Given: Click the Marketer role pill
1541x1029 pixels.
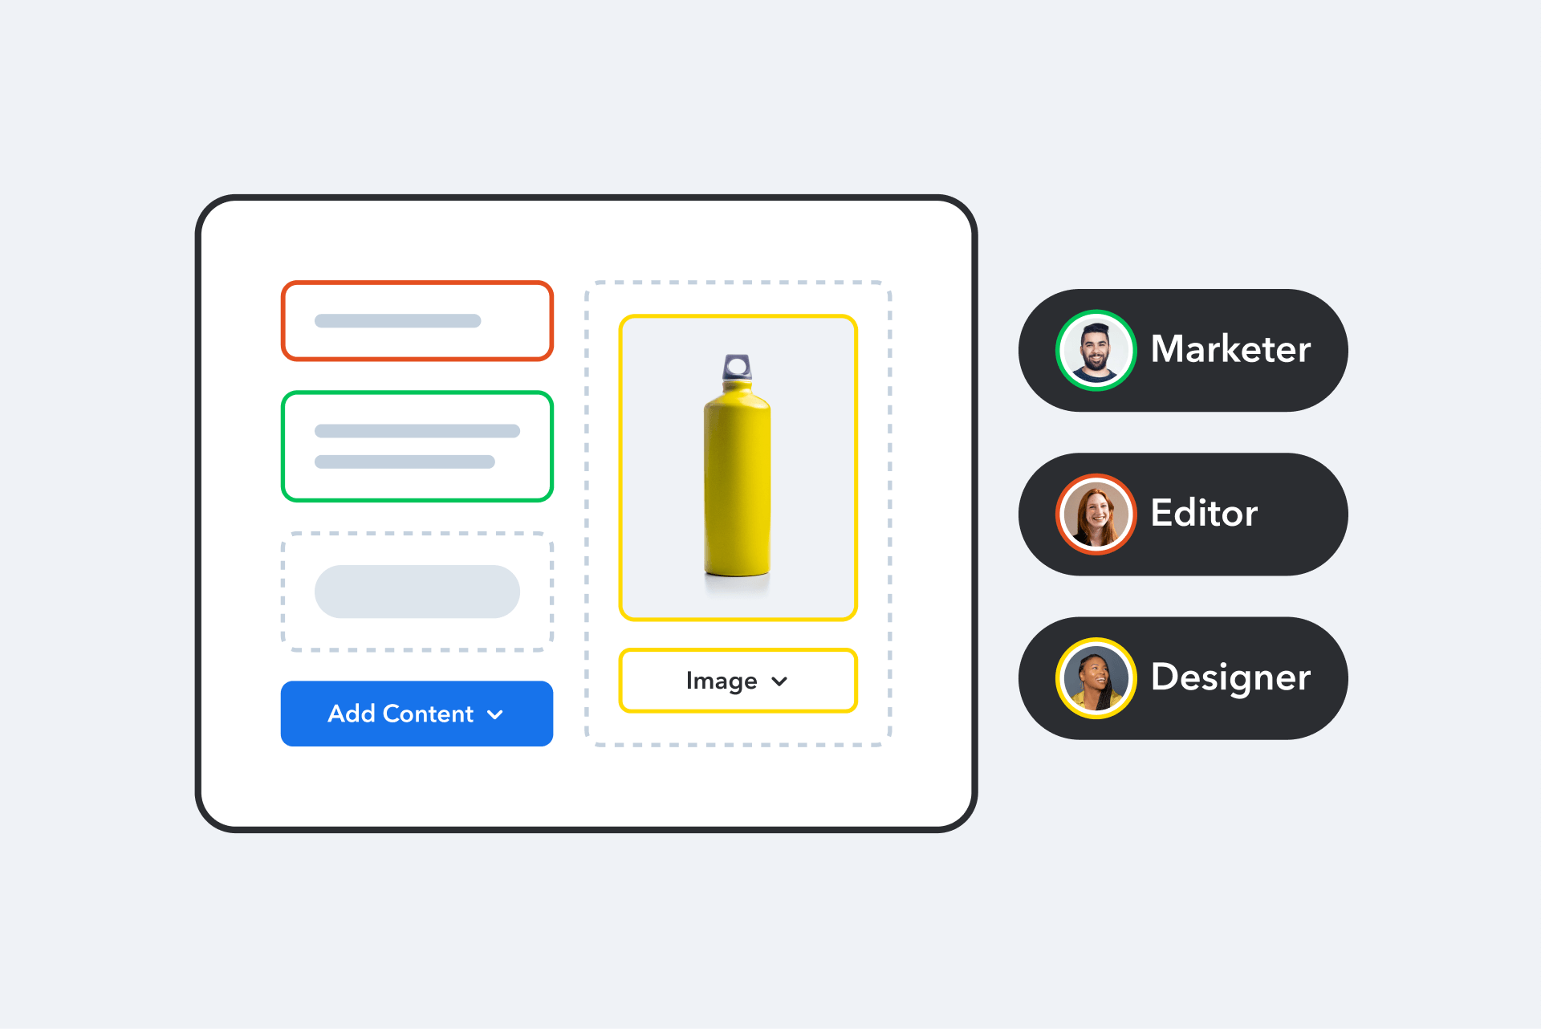Looking at the screenshot, I should coord(1183,350).
